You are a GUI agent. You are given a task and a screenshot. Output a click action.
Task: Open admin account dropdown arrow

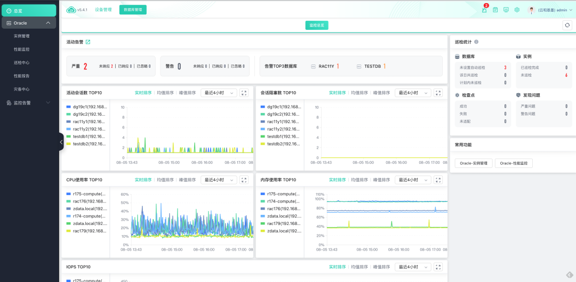(x=571, y=10)
